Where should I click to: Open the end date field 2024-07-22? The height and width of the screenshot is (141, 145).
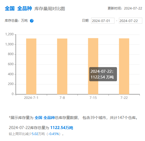(131, 21)
